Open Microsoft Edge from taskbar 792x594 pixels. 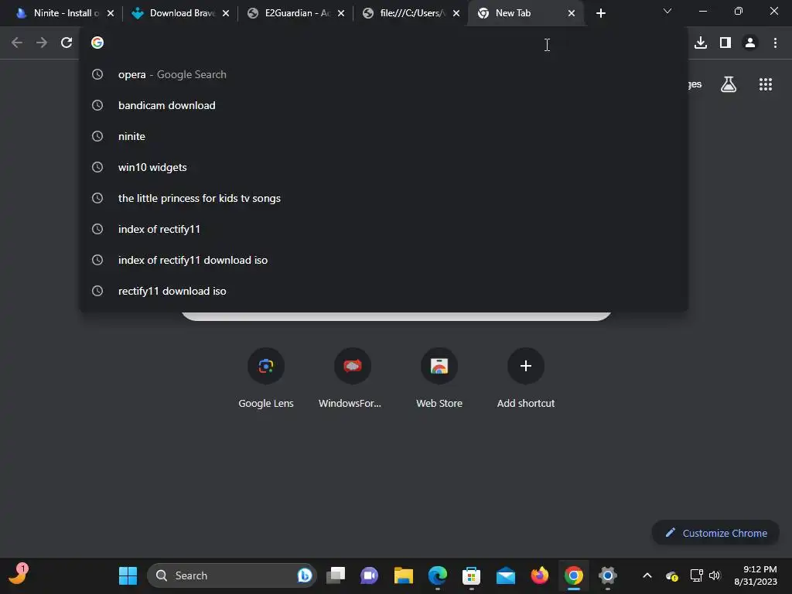(438, 575)
